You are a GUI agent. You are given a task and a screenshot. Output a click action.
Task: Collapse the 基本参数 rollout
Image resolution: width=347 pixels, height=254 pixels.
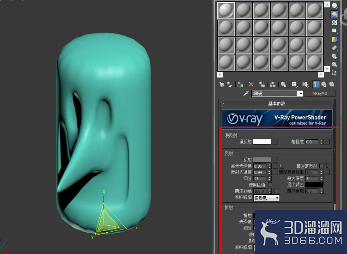click(277, 103)
